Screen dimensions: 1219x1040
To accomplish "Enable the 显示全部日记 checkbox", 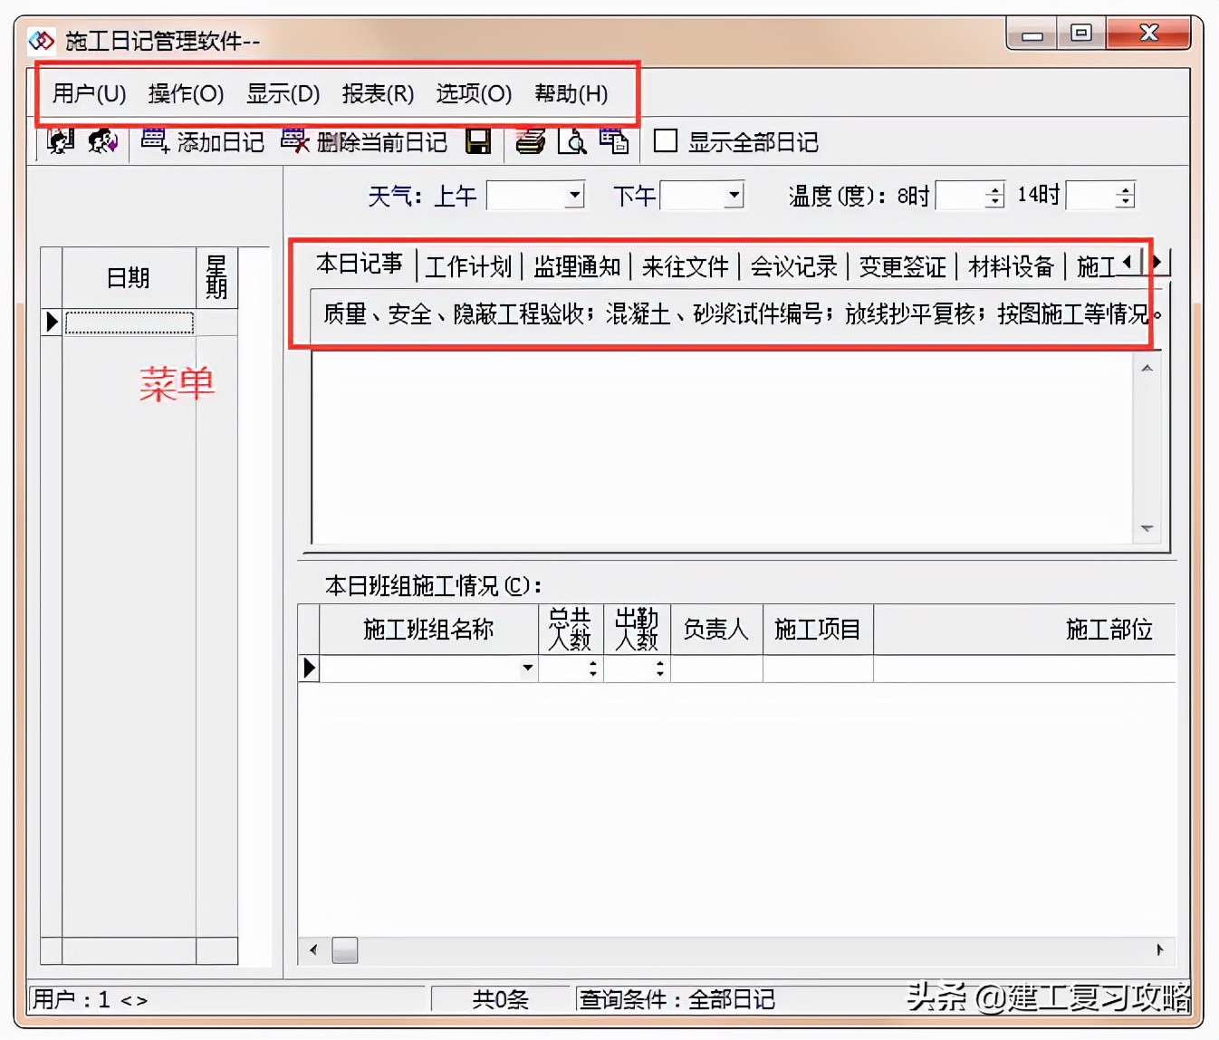I will coord(666,141).
